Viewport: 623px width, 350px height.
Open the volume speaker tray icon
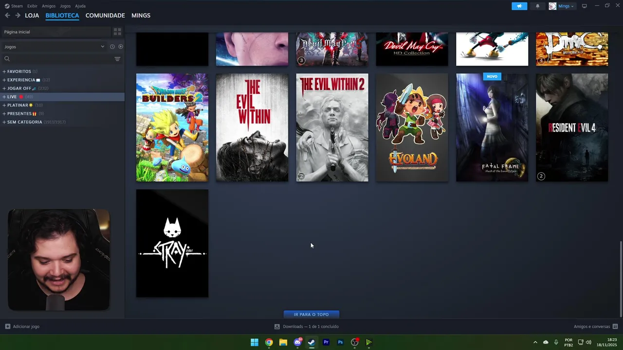tap(589, 342)
